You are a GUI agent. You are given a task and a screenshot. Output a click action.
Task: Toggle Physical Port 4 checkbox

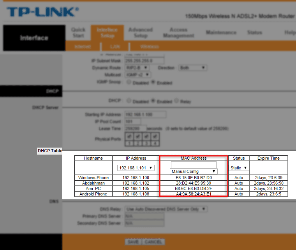155,136
